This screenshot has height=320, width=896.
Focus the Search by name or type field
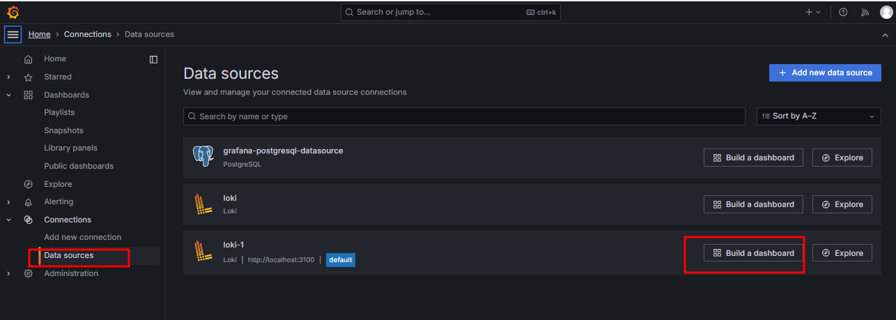464,116
